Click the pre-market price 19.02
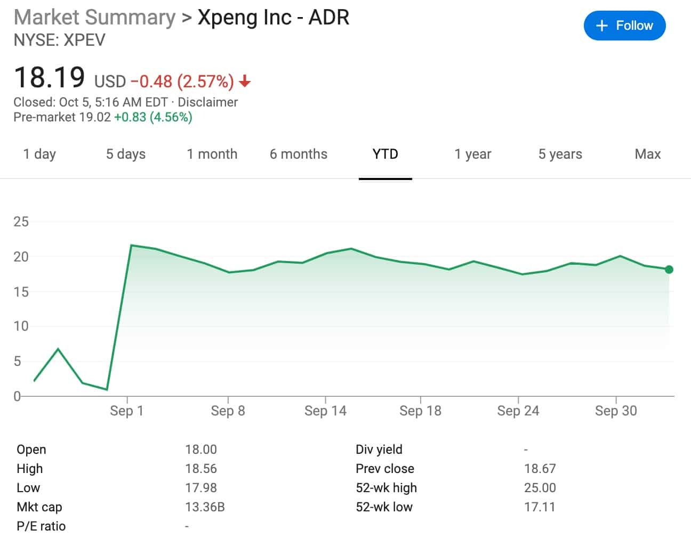The width and height of the screenshot is (691, 538). [x=93, y=117]
